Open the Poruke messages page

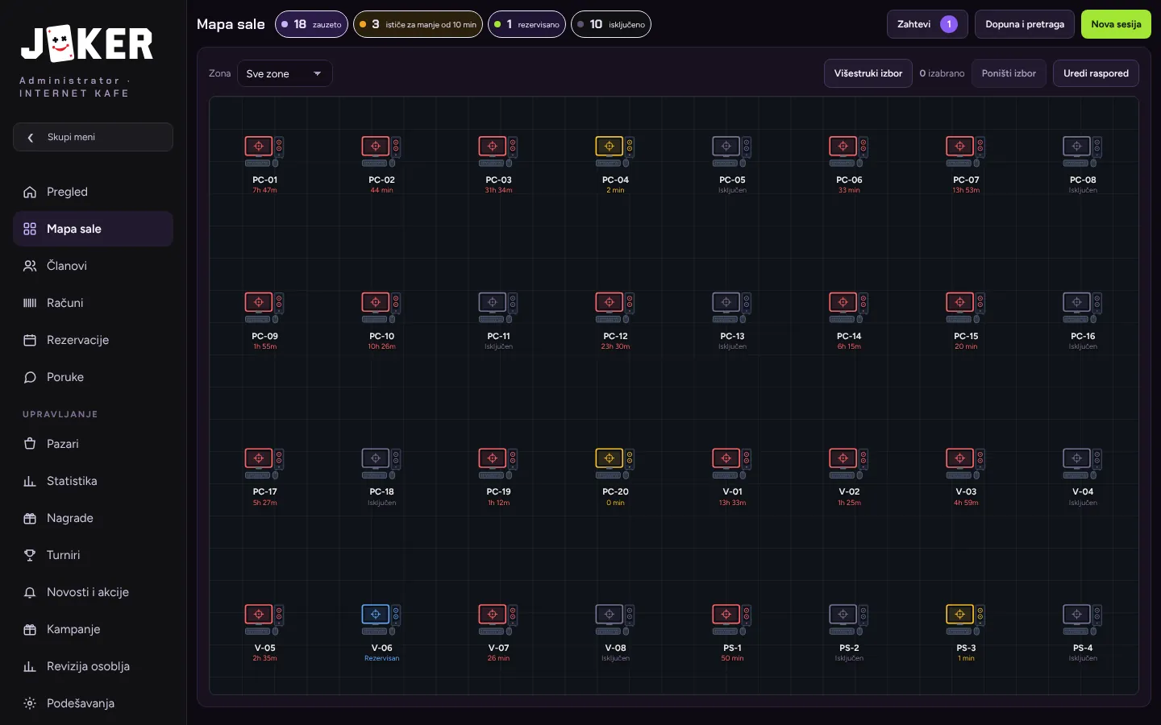(93, 377)
